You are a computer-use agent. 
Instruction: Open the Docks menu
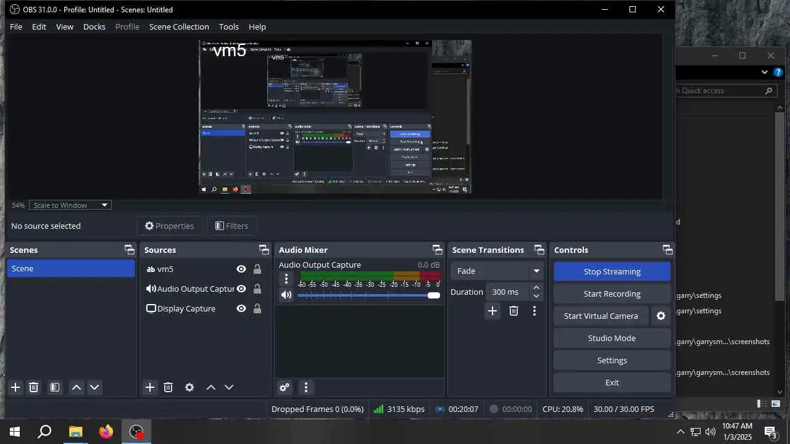[x=94, y=27]
